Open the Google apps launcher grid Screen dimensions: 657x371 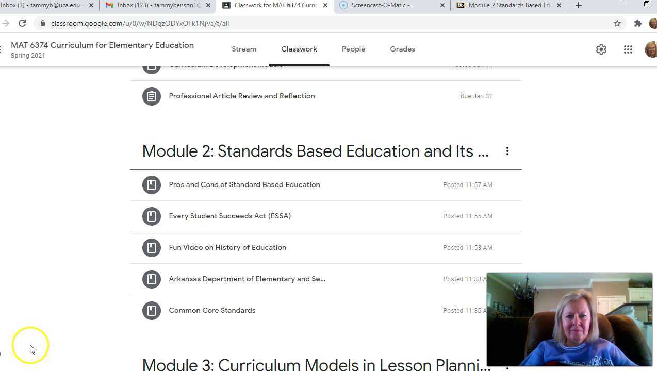tap(628, 49)
